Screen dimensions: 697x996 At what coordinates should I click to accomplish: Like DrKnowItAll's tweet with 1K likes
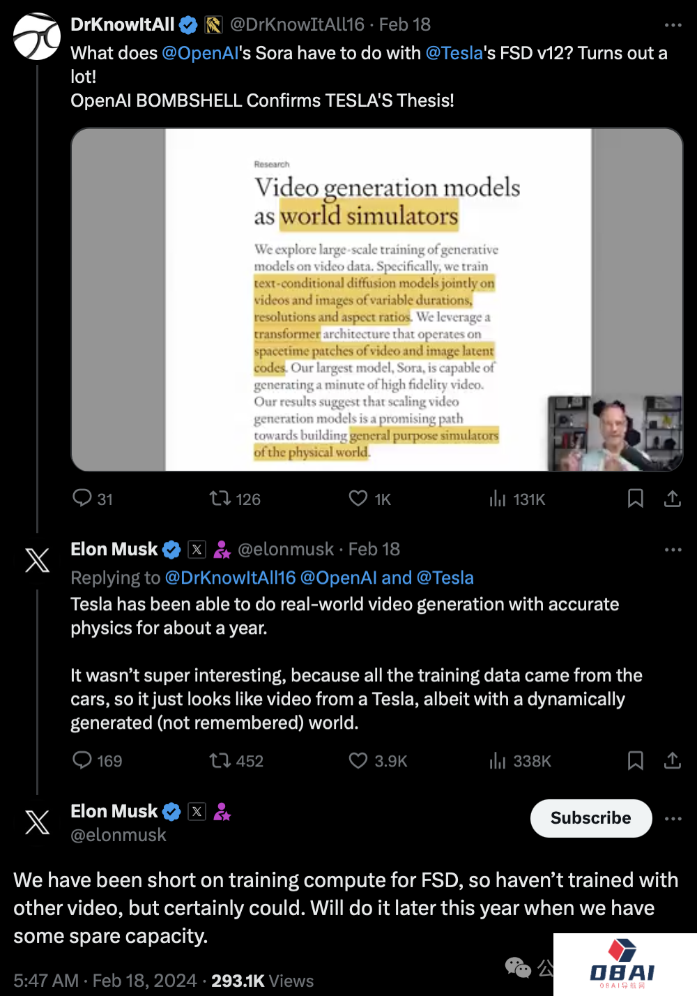coord(358,498)
